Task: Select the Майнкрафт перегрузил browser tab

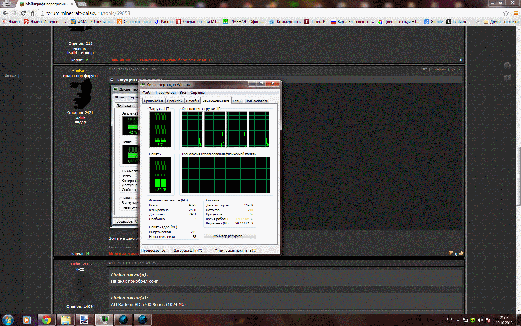Action: 46,4
